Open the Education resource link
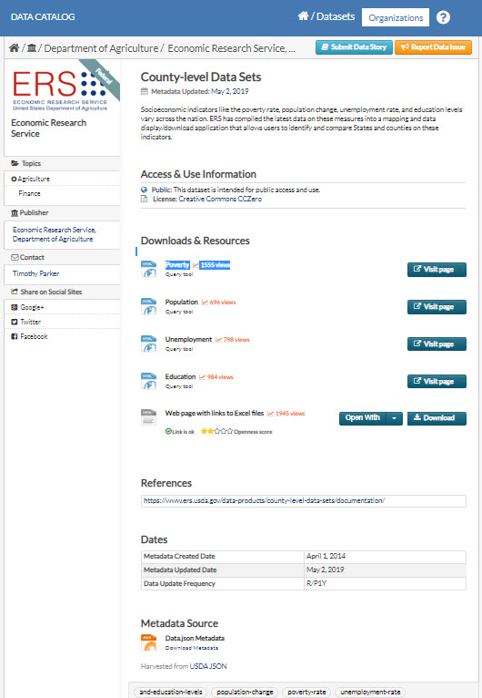482x698 pixels. coord(180,377)
